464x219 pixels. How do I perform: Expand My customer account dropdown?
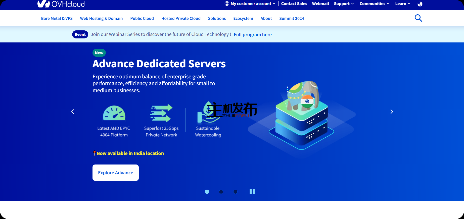point(250,4)
